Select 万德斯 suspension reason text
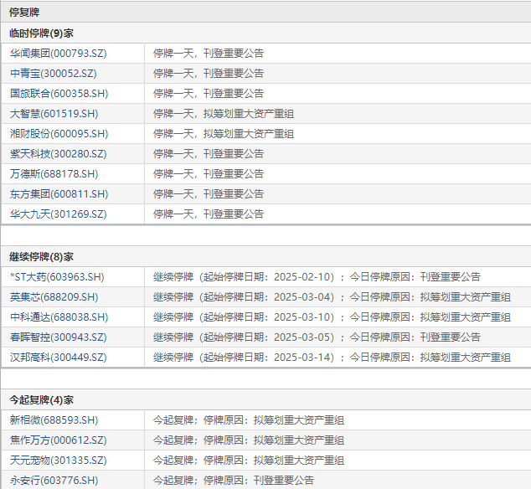531x489 pixels. pos(209,173)
